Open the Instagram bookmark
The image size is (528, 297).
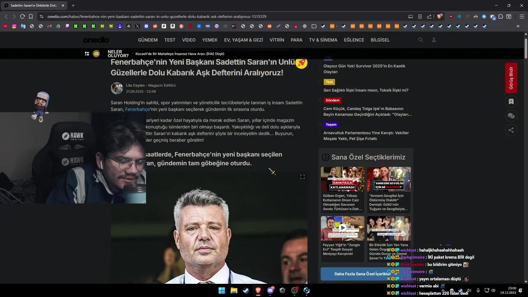[x=14, y=26]
